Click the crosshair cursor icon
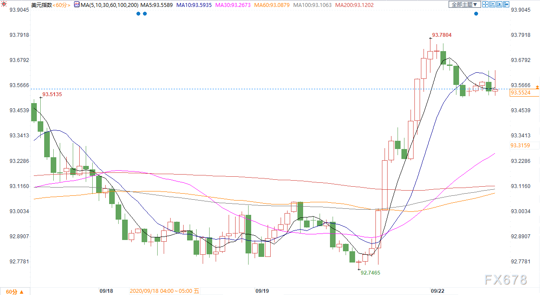The width and height of the screenshot is (540, 295). [x=485, y=4]
